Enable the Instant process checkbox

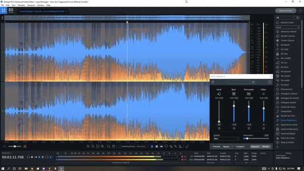(120, 146)
